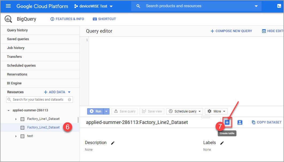Activate Cloud Shell terminal icon

point(279,6)
